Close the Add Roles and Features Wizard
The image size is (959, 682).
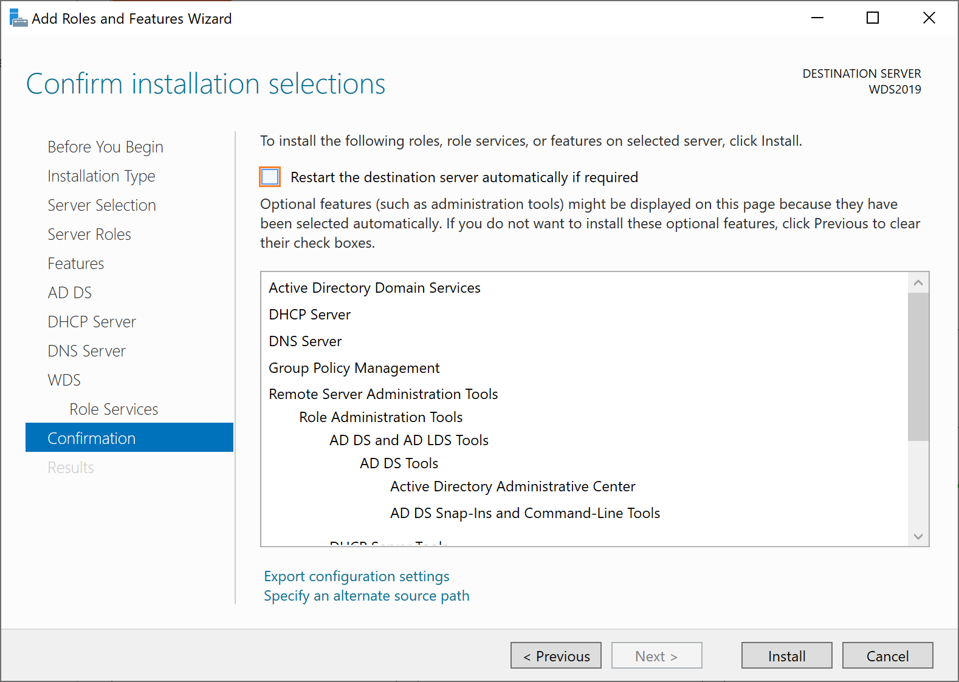pyautogui.click(x=929, y=18)
